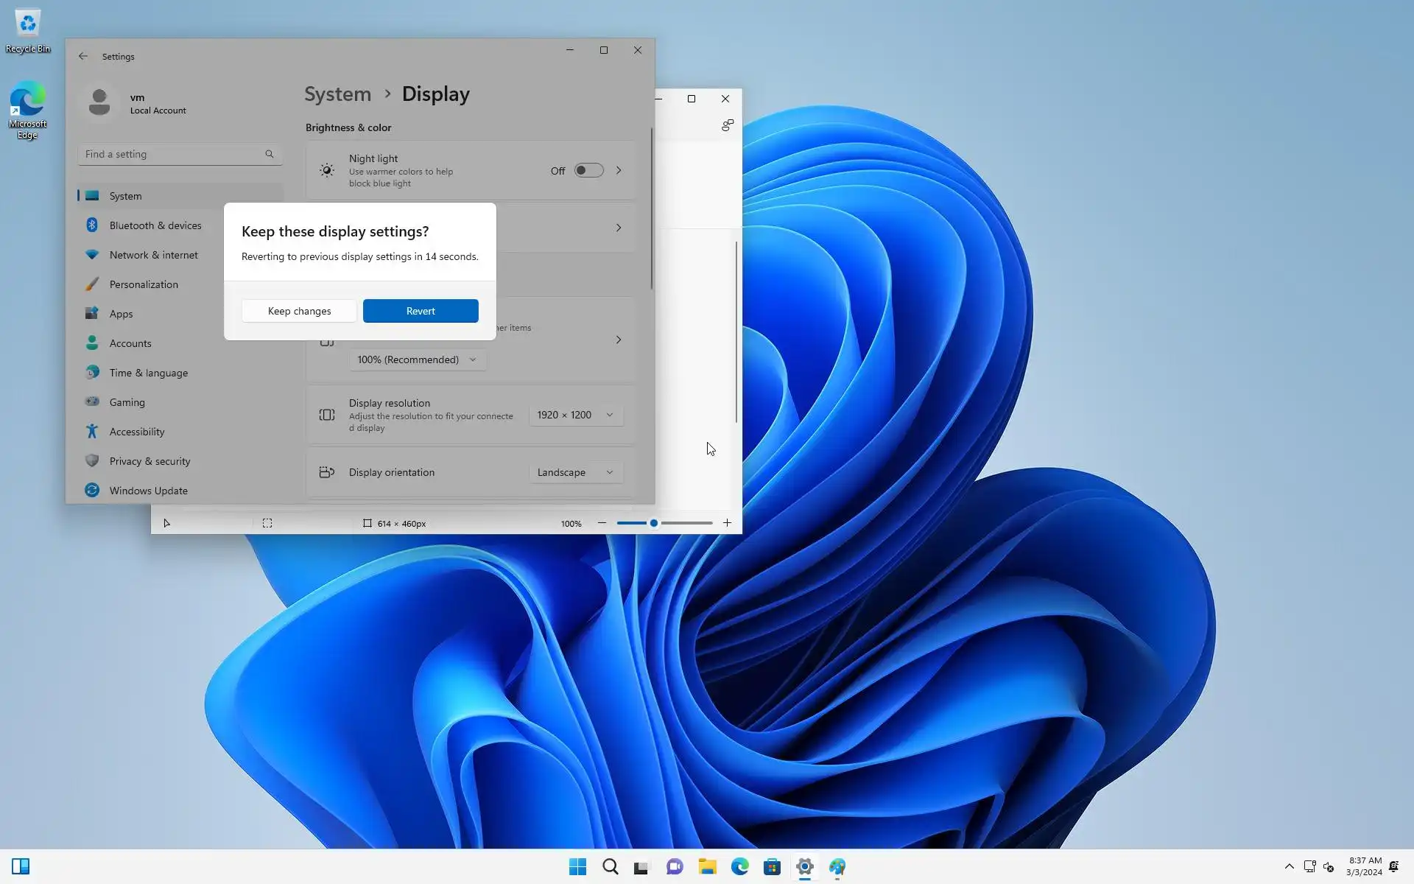Viewport: 1414px width, 884px height.
Task: Open Widgets icon at taskbar left
Action: click(21, 866)
